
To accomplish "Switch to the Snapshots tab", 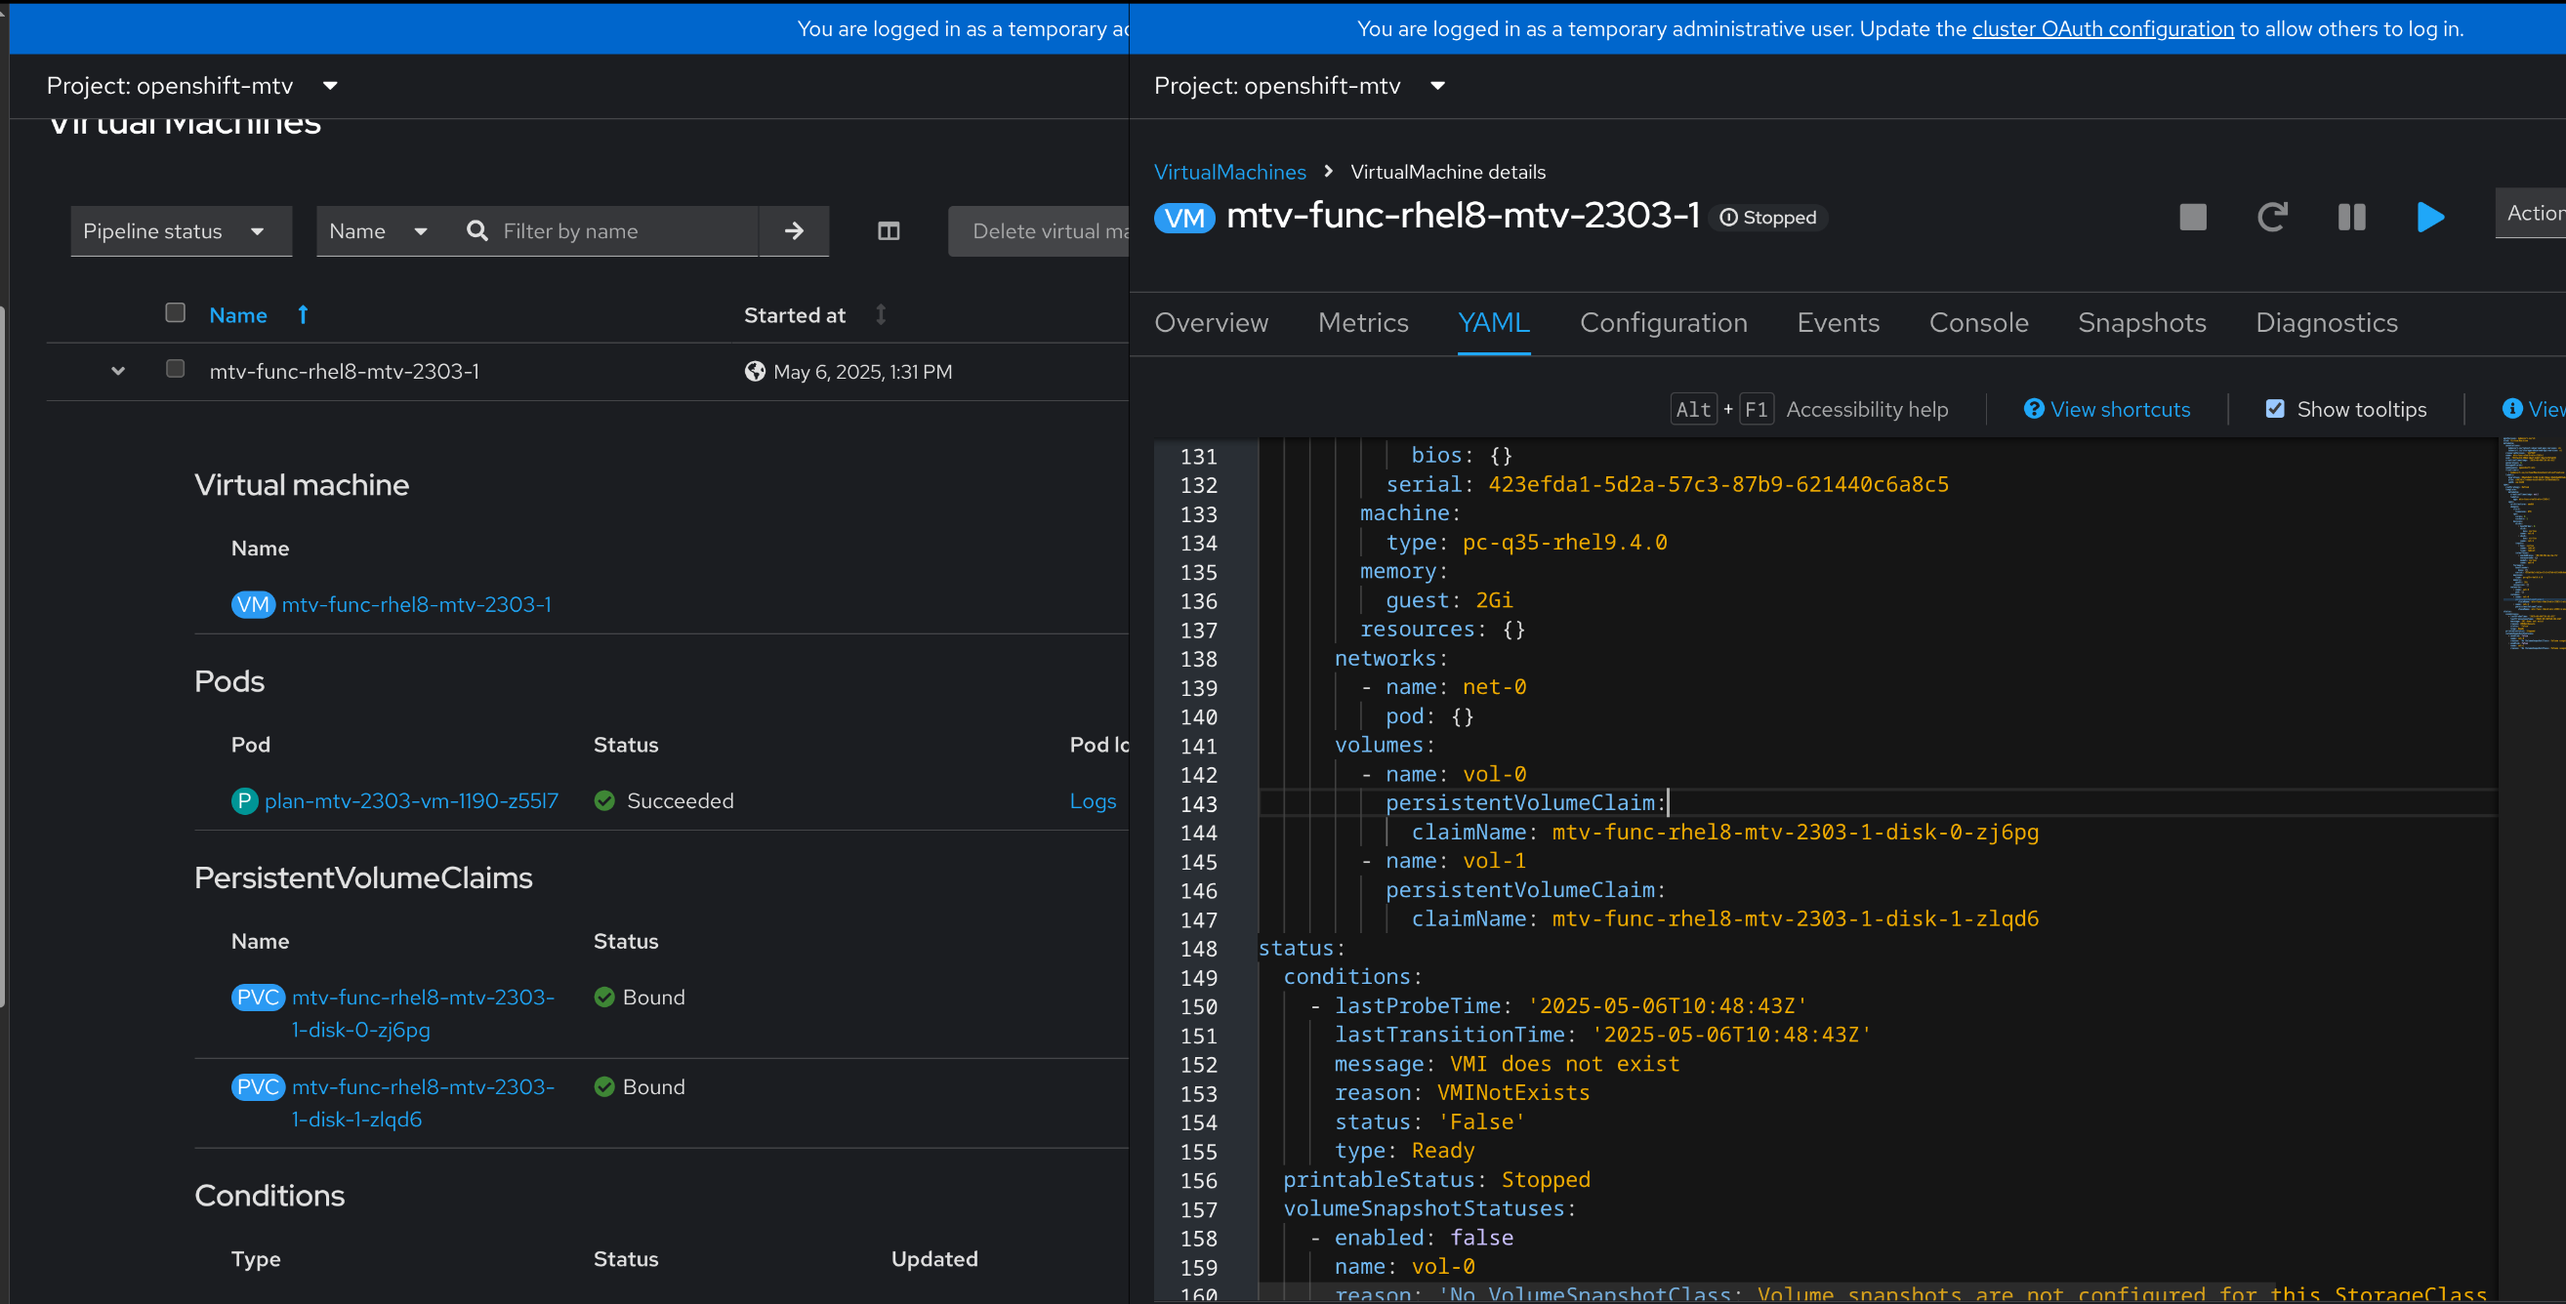I will 2141,322.
